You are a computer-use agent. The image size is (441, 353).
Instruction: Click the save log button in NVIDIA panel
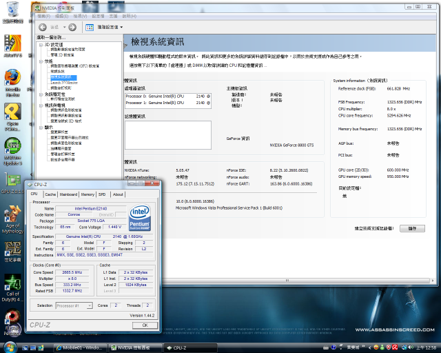pos(412,229)
